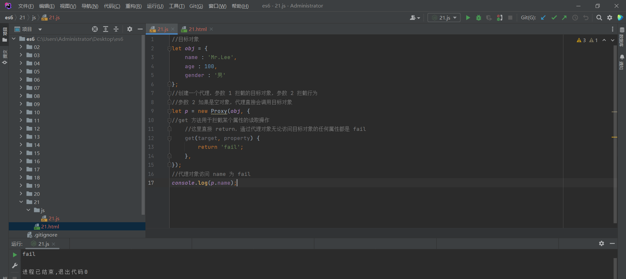
Task: Rollback changes with undo arrow
Action: click(586, 18)
